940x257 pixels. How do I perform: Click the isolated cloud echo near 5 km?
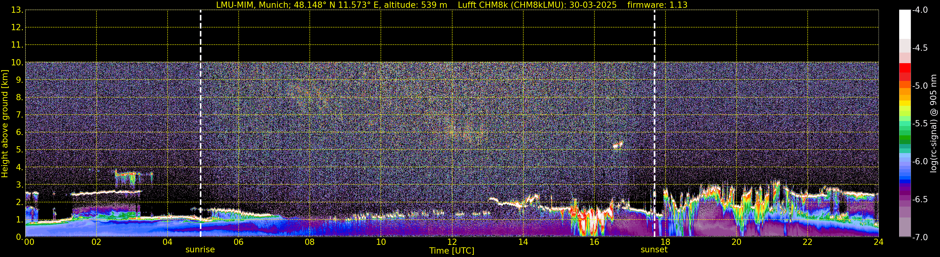tap(618, 145)
